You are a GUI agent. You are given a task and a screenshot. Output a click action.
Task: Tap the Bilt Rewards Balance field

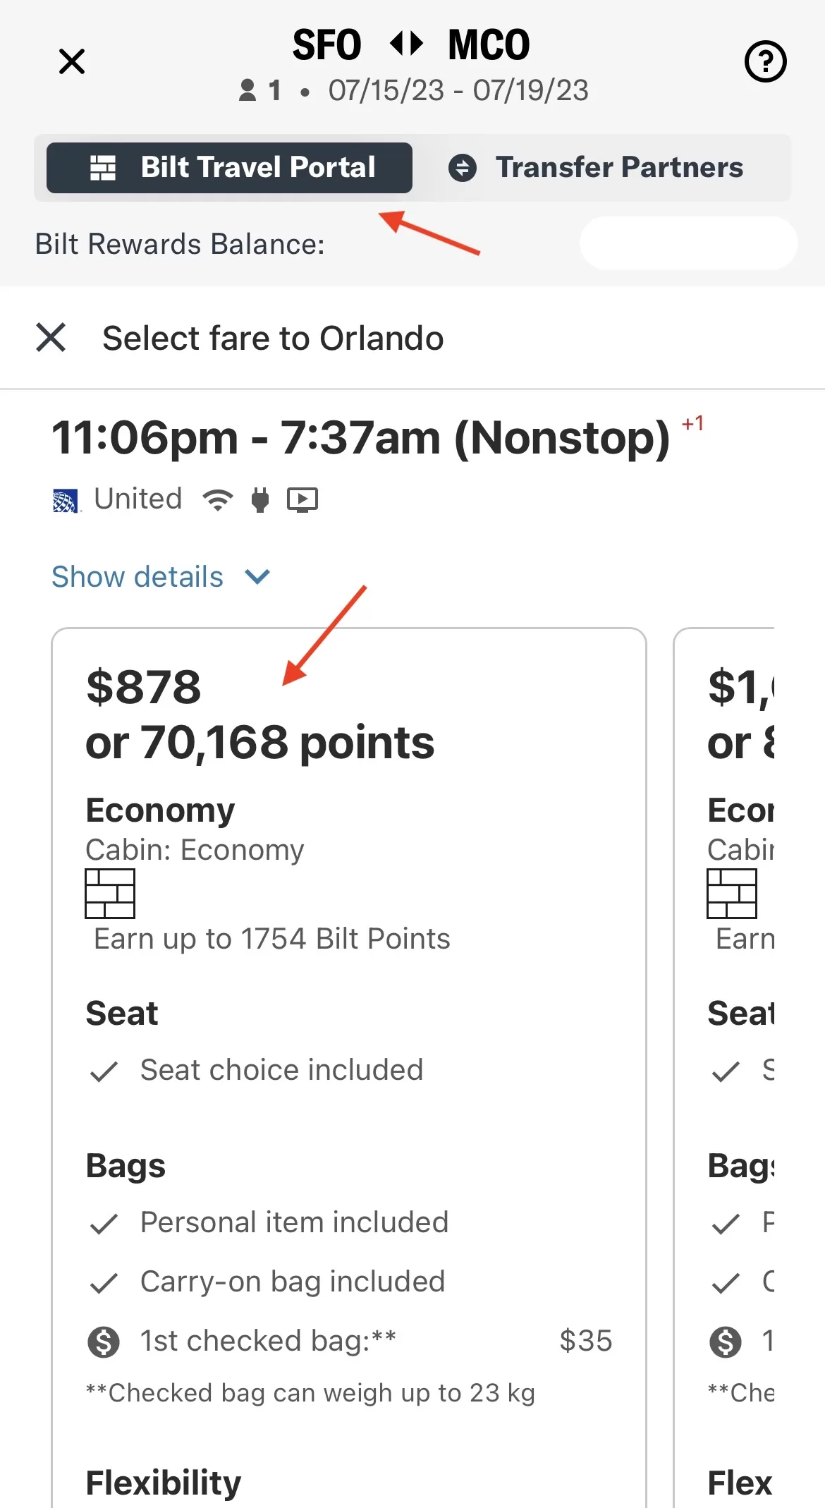[688, 243]
